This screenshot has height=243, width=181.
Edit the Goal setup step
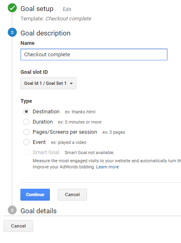tap(67, 9)
